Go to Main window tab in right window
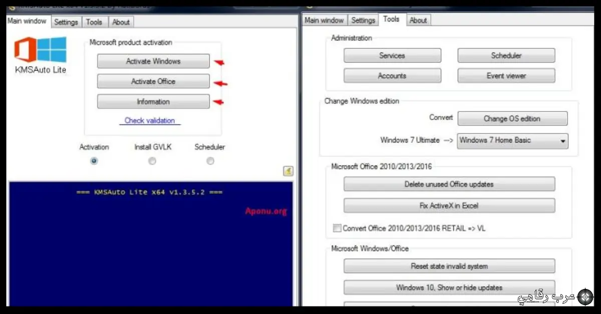Image resolution: width=601 pixels, height=314 pixels. pos(324,20)
